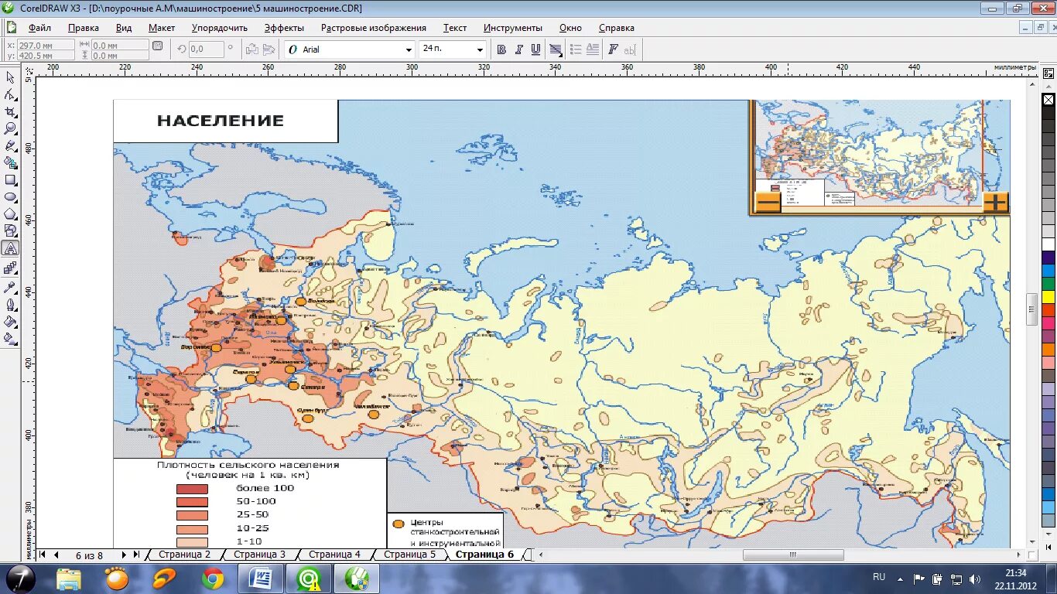Pick the yellow palette swatch
The width and height of the screenshot is (1057, 594).
[x=1048, y=297]
